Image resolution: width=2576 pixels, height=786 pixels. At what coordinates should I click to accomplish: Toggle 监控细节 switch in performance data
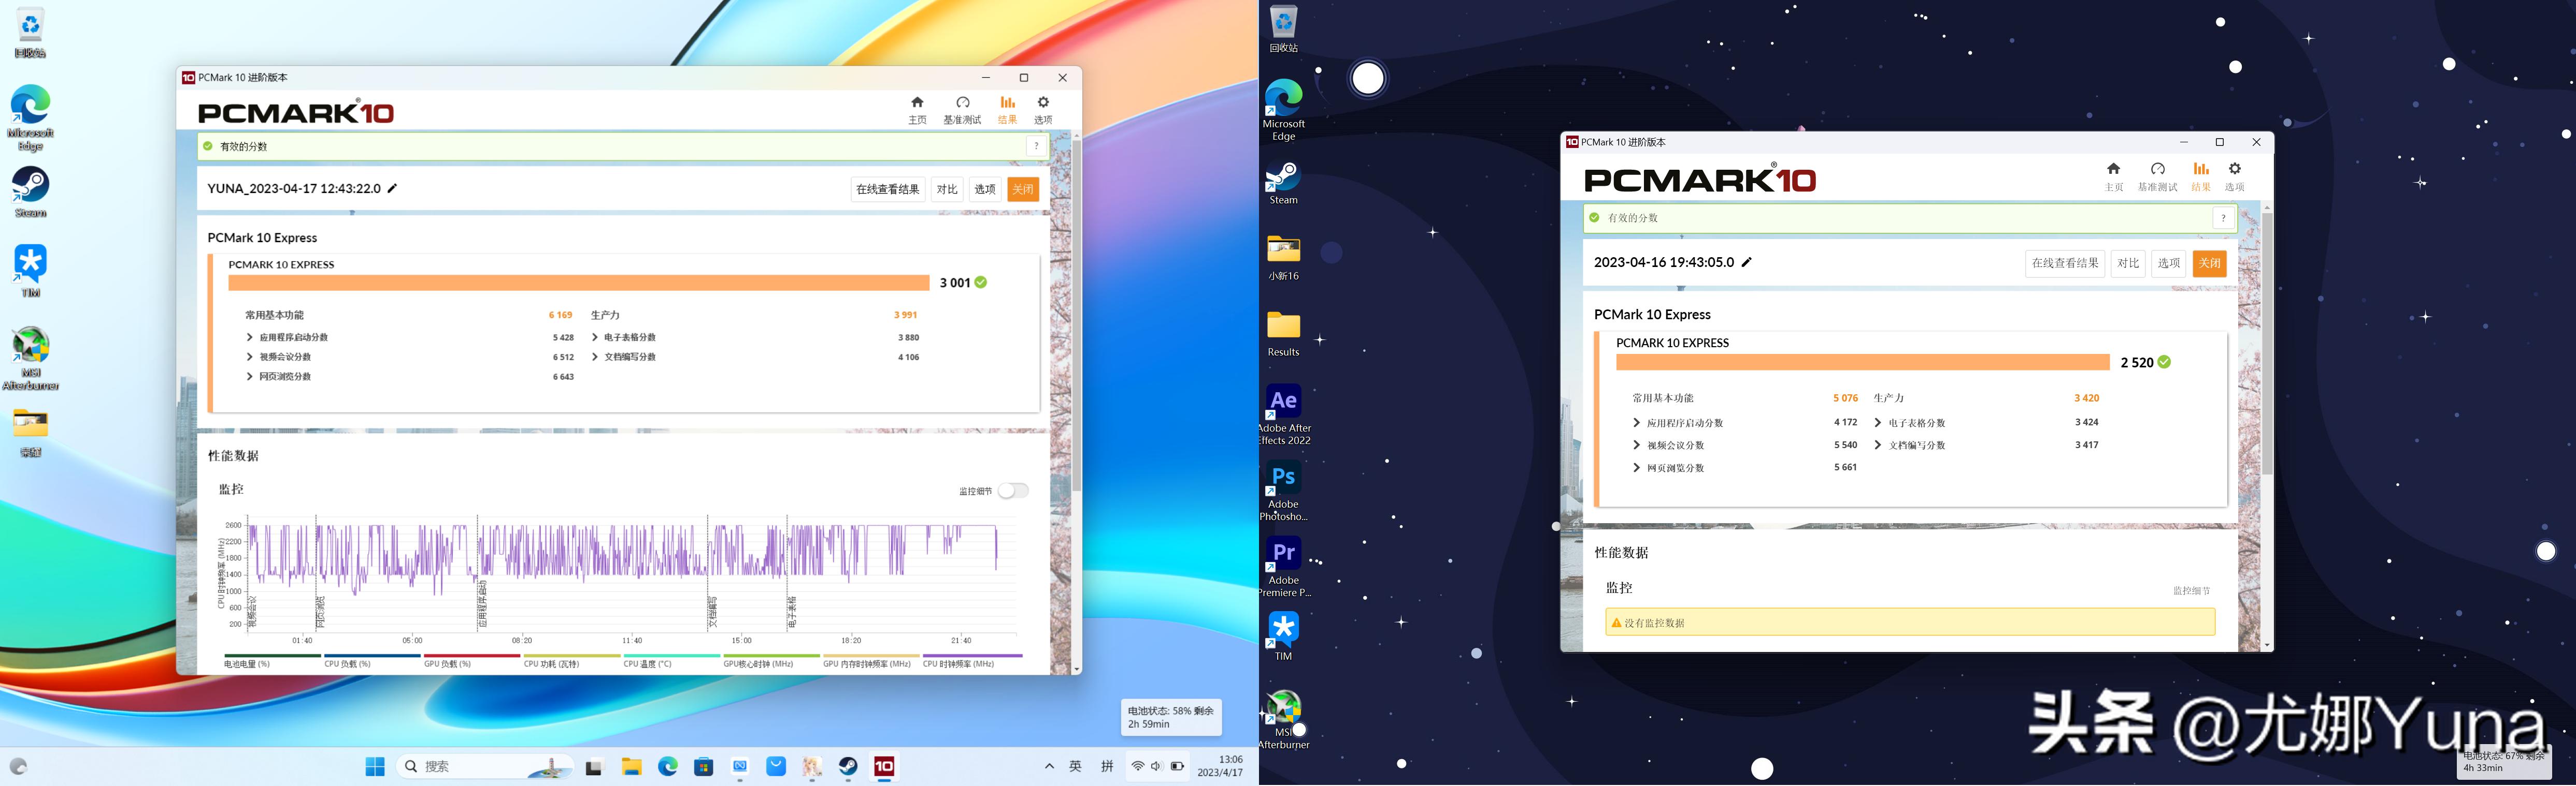(1013, 491)
